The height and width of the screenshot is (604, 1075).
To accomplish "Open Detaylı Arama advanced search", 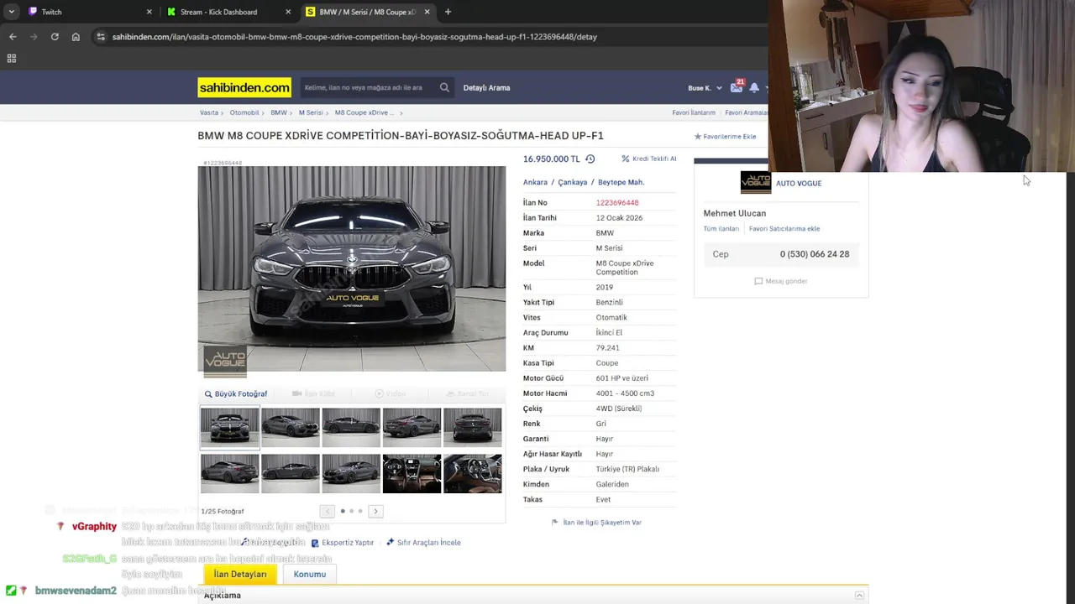I will pos(486,87).
